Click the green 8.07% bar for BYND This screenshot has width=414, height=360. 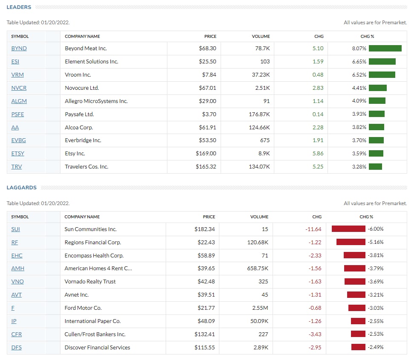coord(385,48)
